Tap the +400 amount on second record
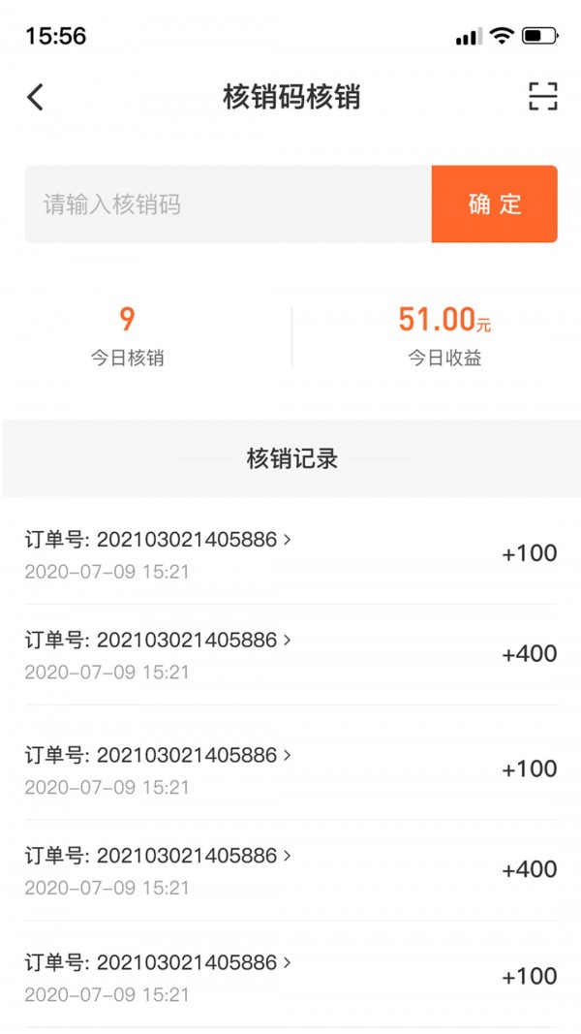Screen dimensions: 581x1034 (528, 654)
